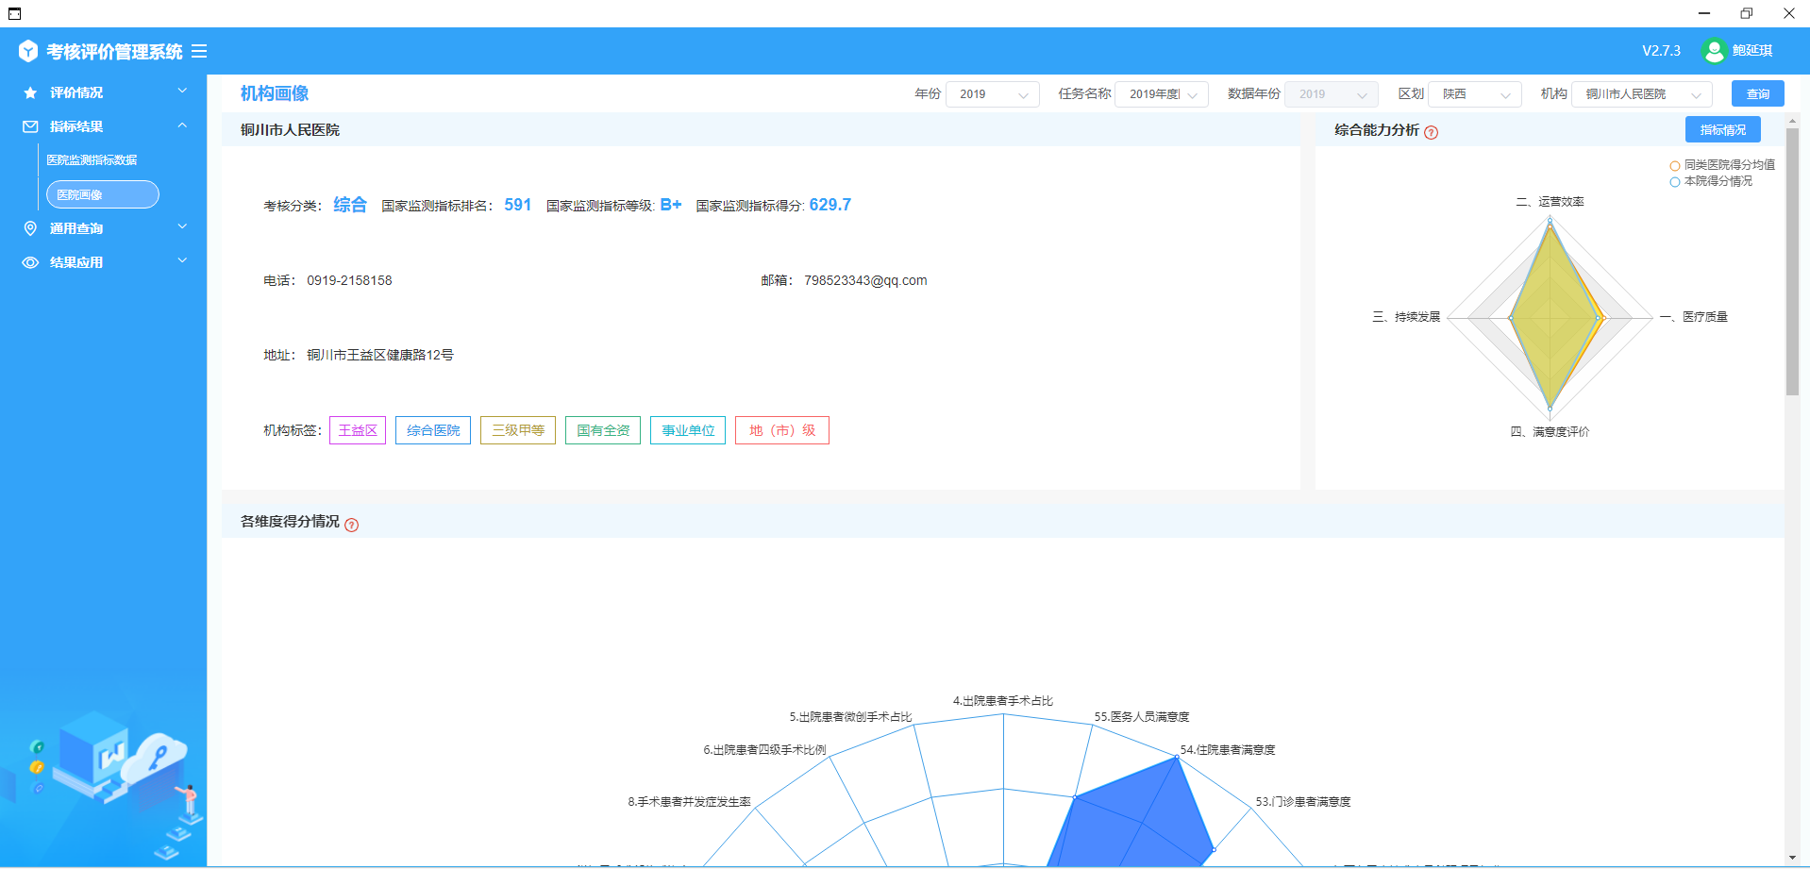
Task: Click 三、持续发展 radar axis label
Action: (1406, 317)
